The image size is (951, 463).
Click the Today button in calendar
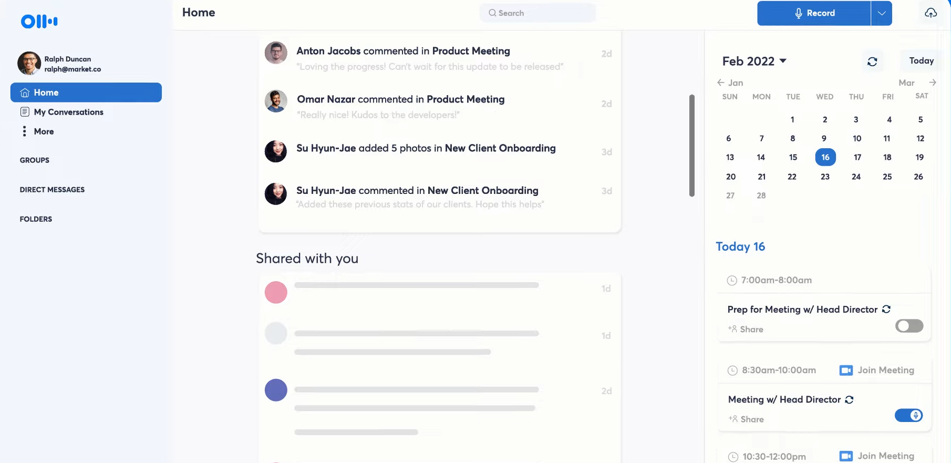coord(922,61)
